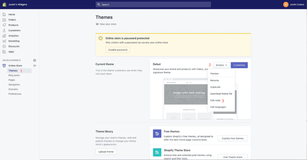307x160 pixels.
Task: Select the Products tag icon
Action: click(4, 25)
